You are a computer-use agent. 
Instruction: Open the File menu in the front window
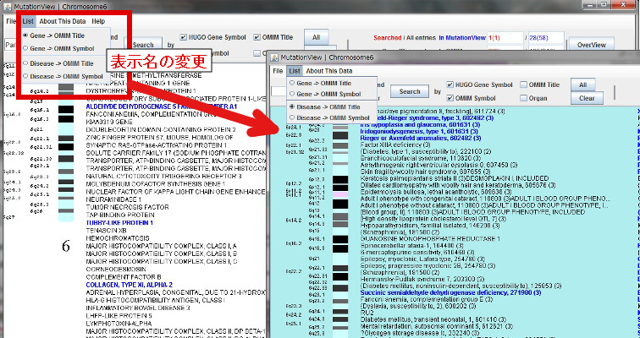pyautogui.click(x=278, y=71)
